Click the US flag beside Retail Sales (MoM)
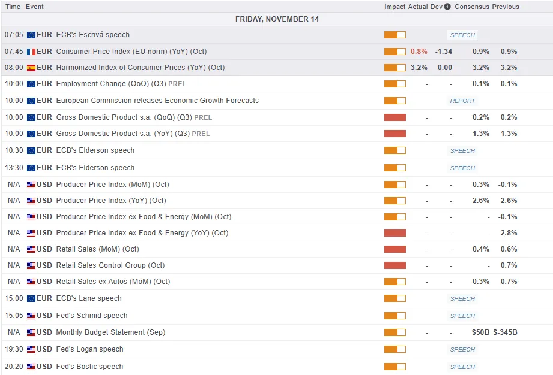Screen dimensions: 553x375 [x=31, y=249]
